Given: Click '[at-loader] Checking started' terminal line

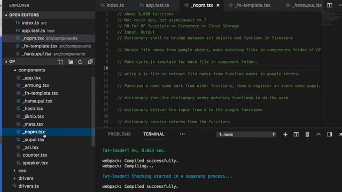Looking at the screenshot, I should (x=167, y=176).
